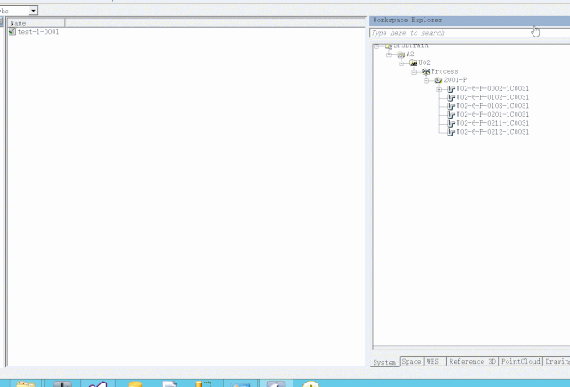The width and height of the screenshot is (570, 387).
Task: Click pipeline icon of U02-6-P-0103-1C0031
Action: (450, 106)
